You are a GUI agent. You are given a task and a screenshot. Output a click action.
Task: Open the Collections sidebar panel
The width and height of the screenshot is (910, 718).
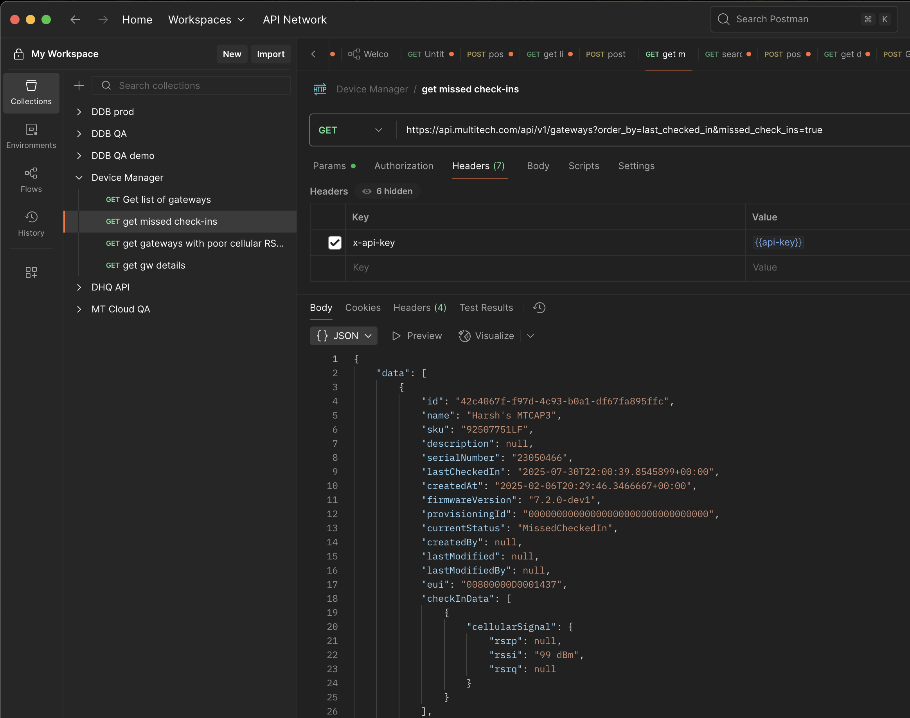(x=31, y=93)
